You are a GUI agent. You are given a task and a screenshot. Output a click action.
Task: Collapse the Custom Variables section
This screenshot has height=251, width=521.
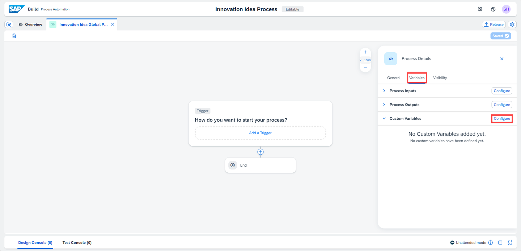click(x=384, y=118)
